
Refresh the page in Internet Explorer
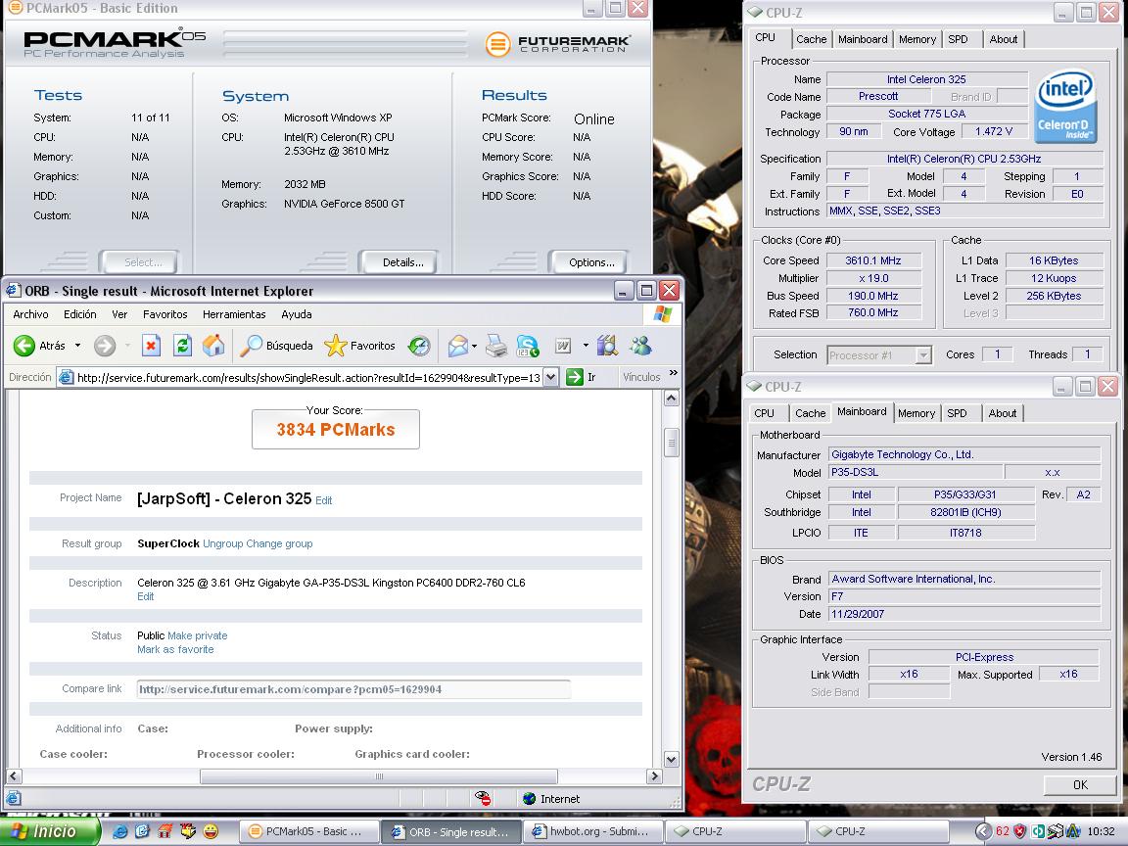pos(182,346)
